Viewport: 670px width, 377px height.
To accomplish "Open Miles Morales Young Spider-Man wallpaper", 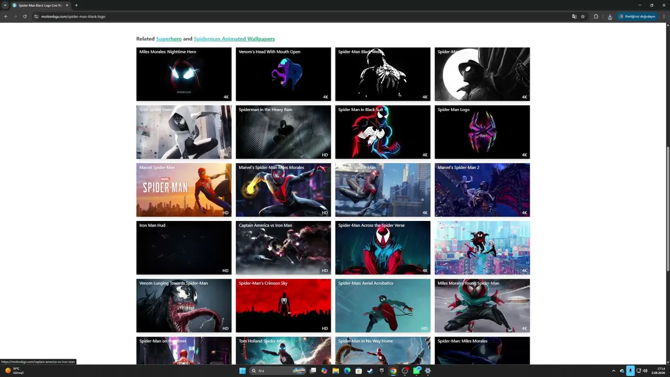I will (x=482, y=306).
